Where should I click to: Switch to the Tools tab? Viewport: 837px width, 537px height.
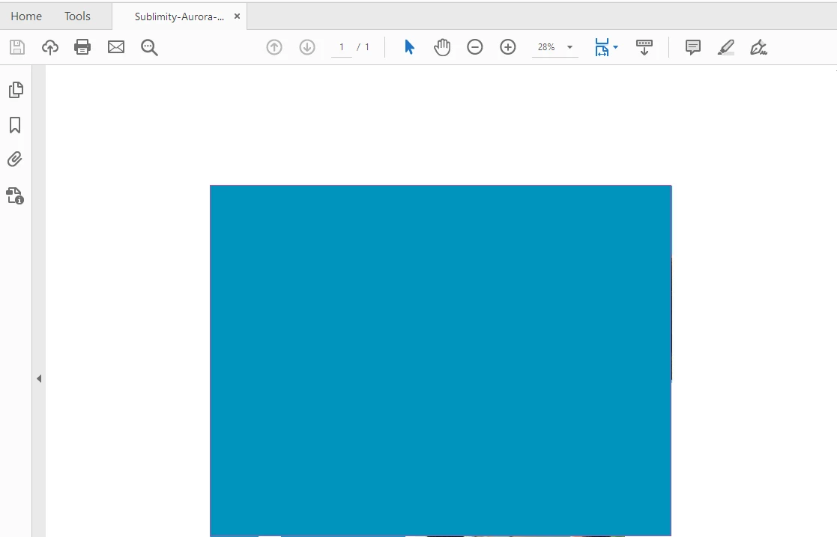tap(77, 16)
